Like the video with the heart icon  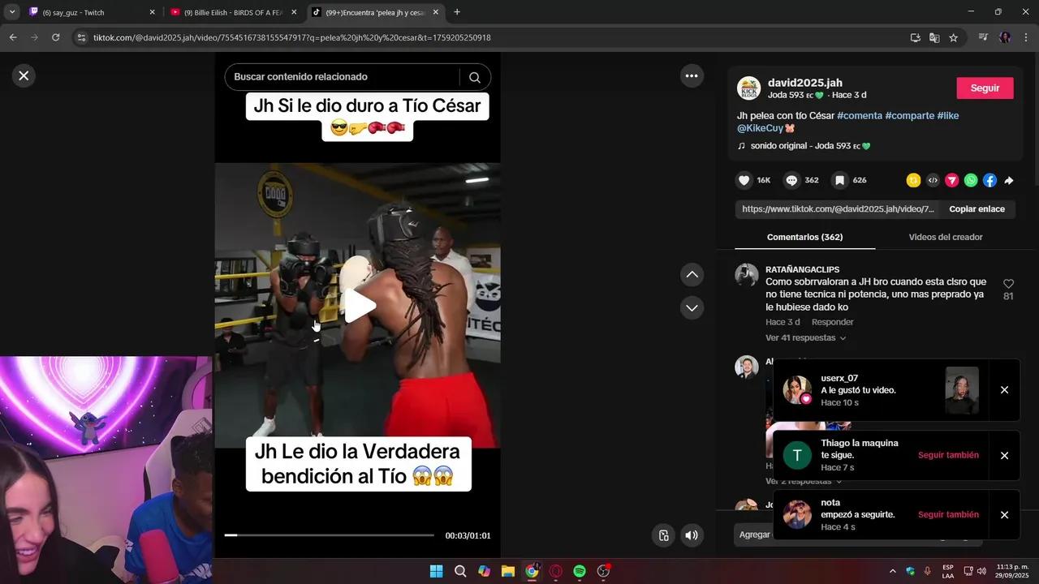pos(744,181)
